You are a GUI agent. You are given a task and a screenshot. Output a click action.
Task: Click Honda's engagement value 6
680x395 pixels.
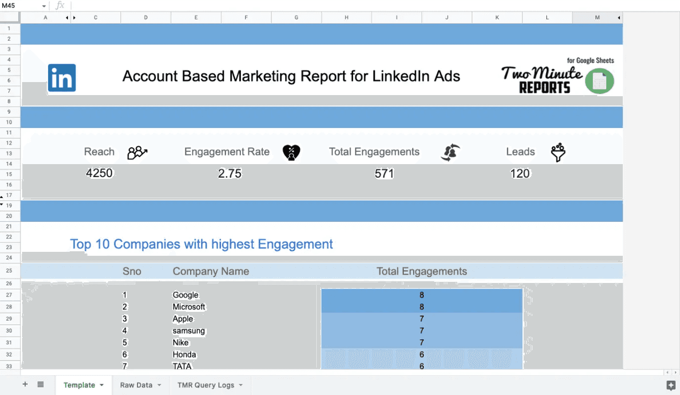pos(422,354)
